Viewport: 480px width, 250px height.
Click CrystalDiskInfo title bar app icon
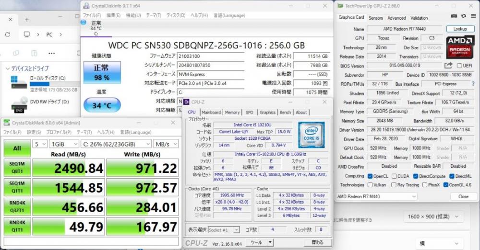click(x=86, y=6)
